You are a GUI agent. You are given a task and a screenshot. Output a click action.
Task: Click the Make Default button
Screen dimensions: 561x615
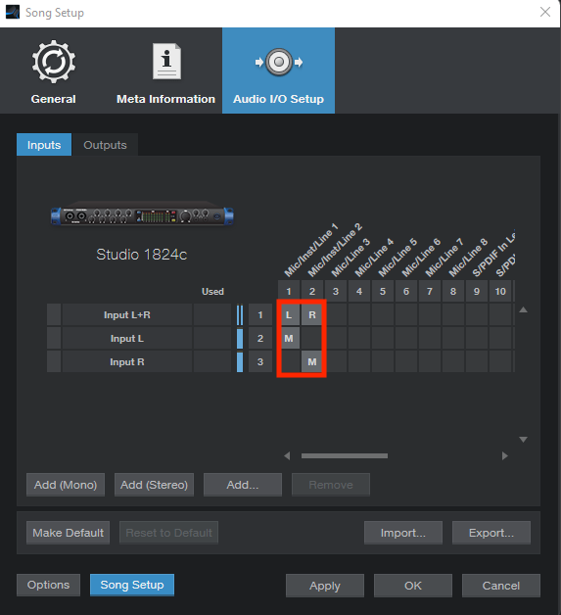tap(69, 533)
